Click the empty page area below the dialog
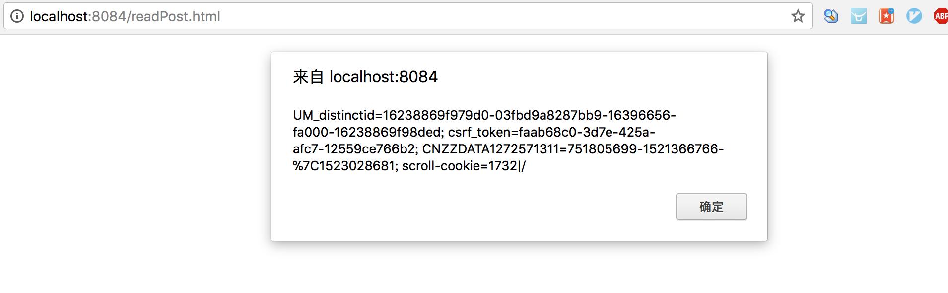The height and width of the screenshot is (293, 948). coord(519,270)
